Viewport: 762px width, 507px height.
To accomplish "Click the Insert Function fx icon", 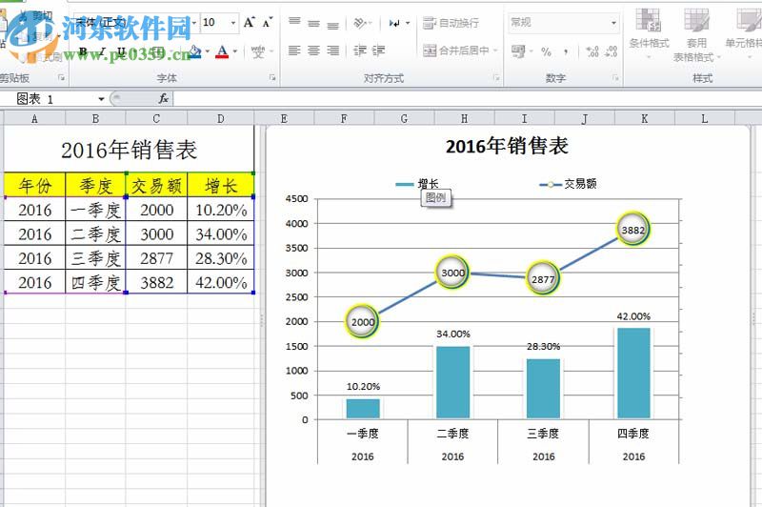I will pyautogui.click(x=163, y=99).
